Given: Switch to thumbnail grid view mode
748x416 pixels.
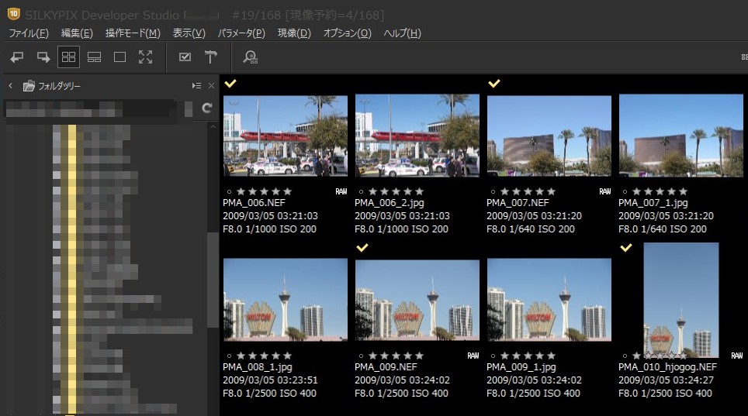Looking at the screenshot, I should (x=69, y=57).
